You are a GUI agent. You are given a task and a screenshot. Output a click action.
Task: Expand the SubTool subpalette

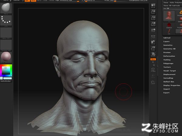(167, 38)
